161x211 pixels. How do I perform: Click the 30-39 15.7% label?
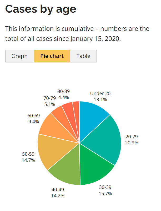pos(105,190)
